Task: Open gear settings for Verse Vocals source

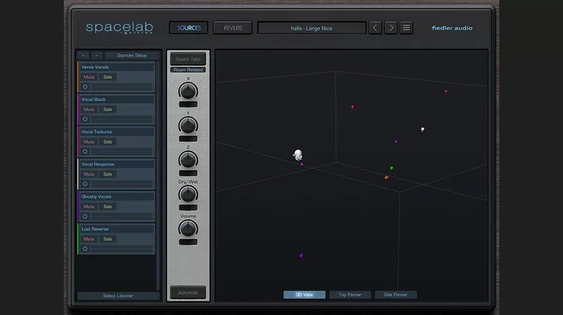Action: (85, 87)
